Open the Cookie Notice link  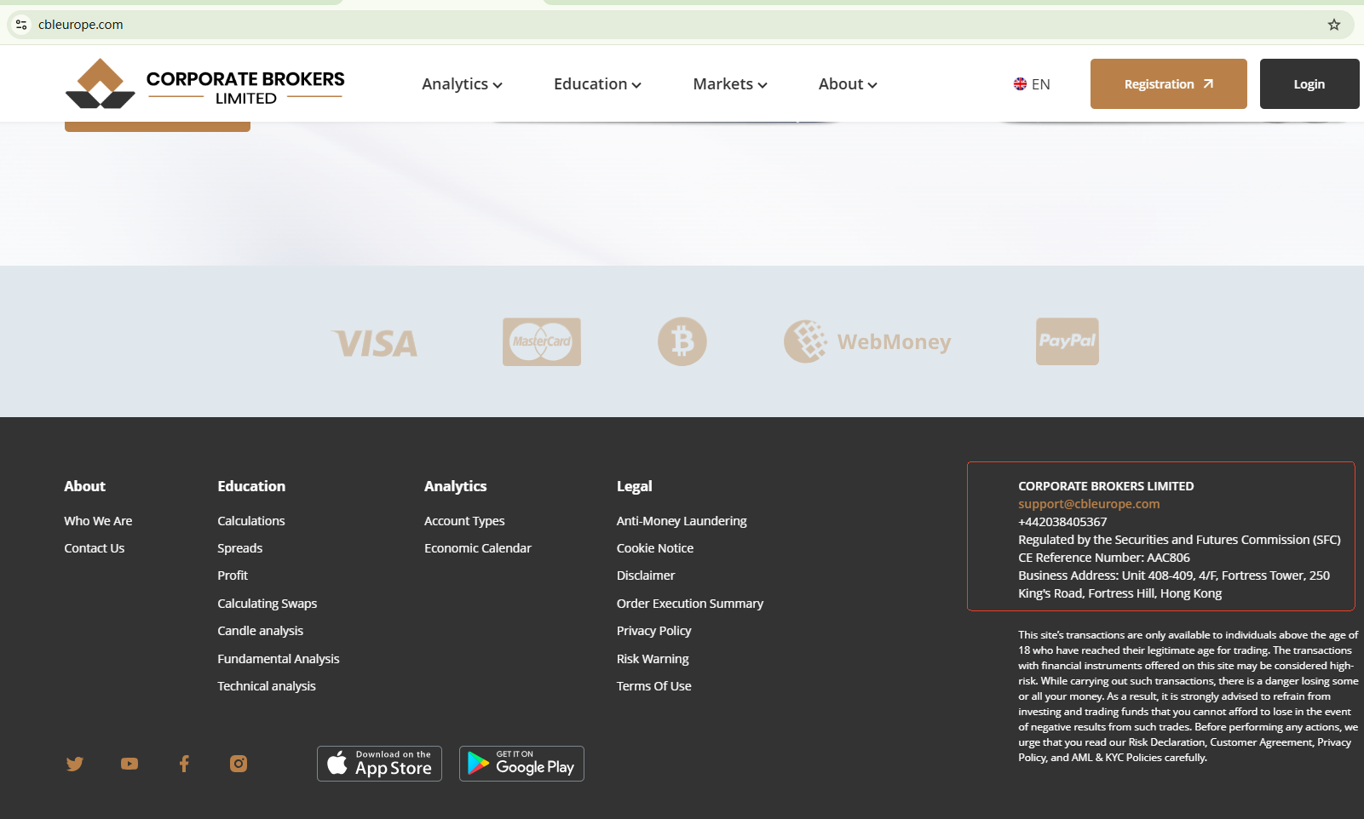[655, 548]
